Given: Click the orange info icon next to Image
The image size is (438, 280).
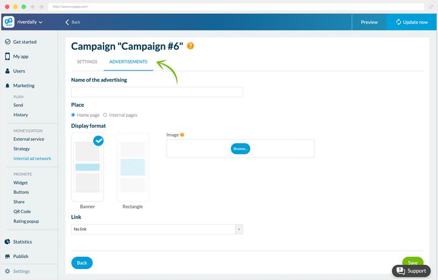Looking at the screenshot, I should (x=182, y=135).
